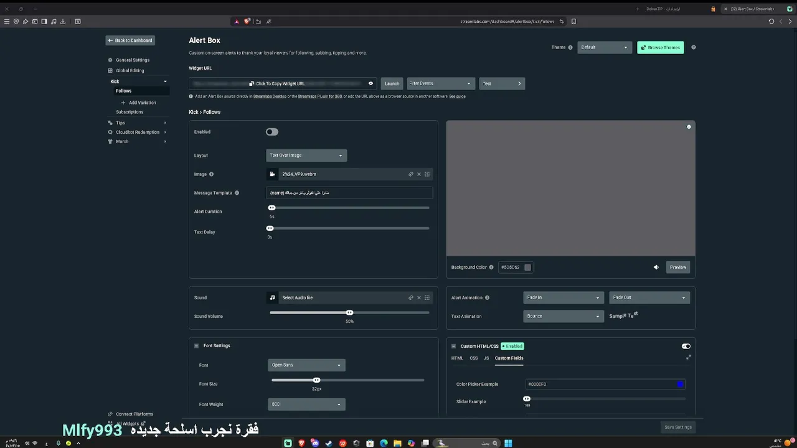Open the Layout Text Over Image dropdown
This screenshot has width=797, height=448.
pyautogui.click(x=306, y=156)
